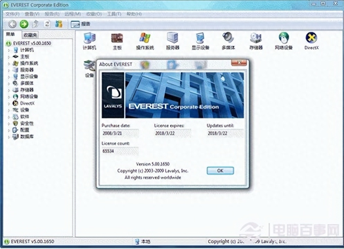Open the 网络设备 network icon in main pane
344x249 pixels.
point(284,38)
